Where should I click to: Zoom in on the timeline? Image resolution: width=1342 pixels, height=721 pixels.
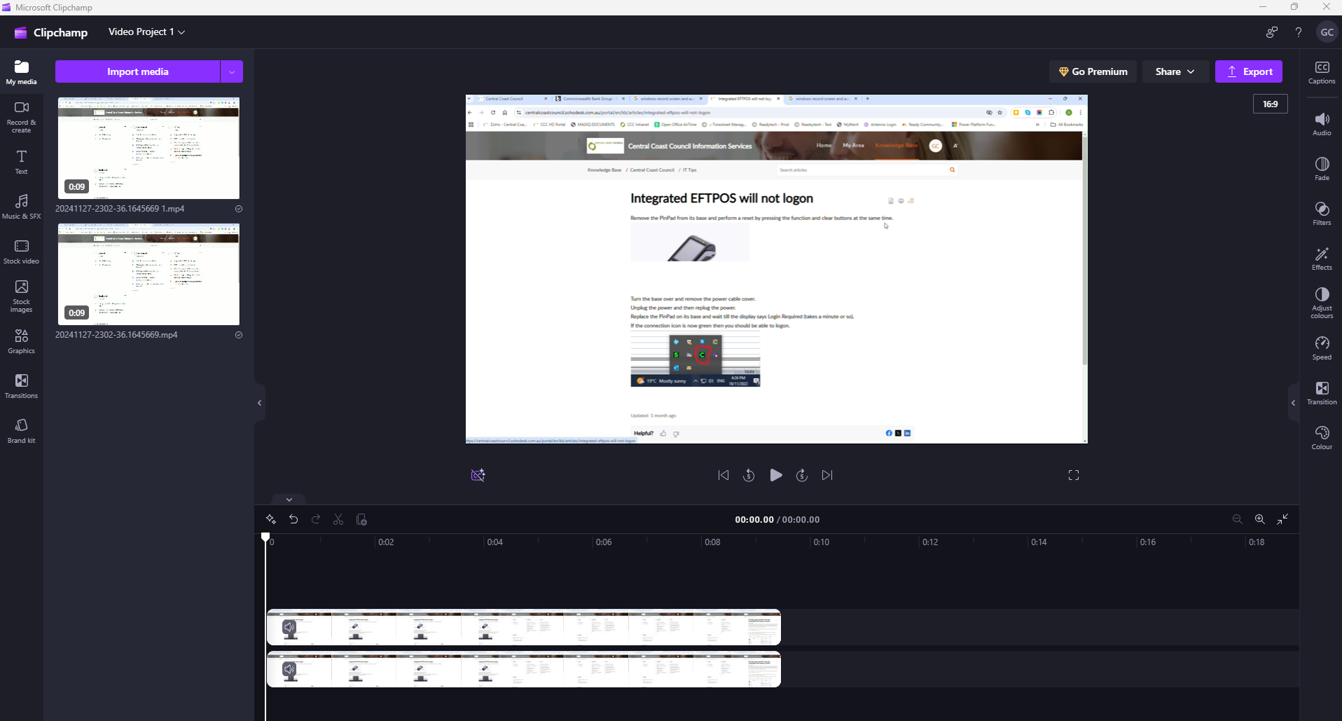[1259, 519]
